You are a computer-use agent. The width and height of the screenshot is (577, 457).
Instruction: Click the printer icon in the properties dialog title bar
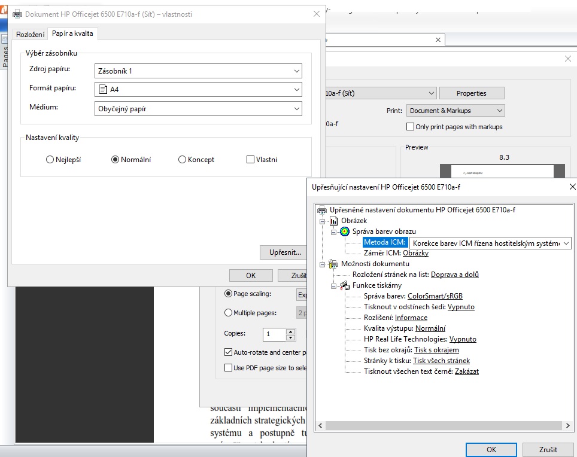(17, 13)
